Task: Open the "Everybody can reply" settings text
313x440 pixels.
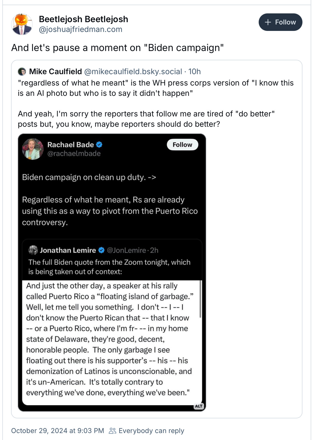Action: click(151, 431)
